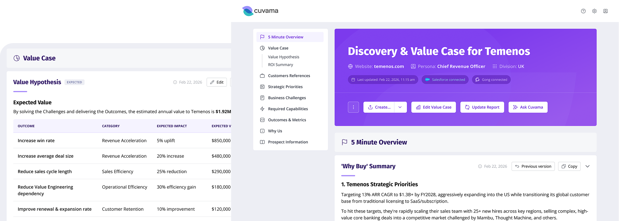The image size is (619, 221).
Task: Click '1. Temenos Strategic Priorities' heading
Action: (x=380, y=184)
